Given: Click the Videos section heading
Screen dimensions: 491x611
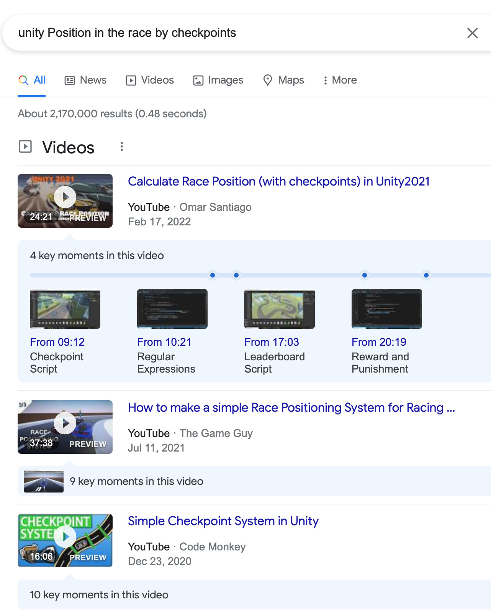Looking at the screenshot, I should coord(68,147).
